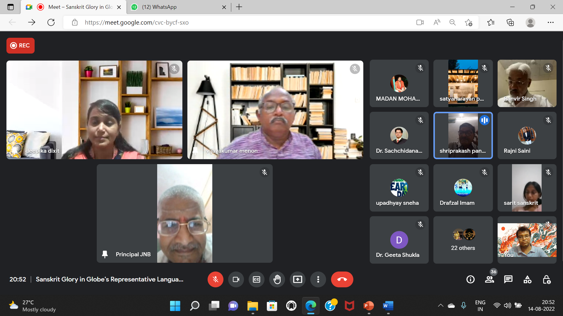Screen dimensions: 563x316
Task: Switch to Meet Sanskrit Glory tab
Action: pos(80,7)
